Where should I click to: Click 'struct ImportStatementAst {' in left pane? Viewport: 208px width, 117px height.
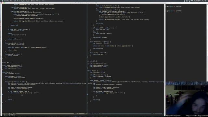[x=12, y=65]
